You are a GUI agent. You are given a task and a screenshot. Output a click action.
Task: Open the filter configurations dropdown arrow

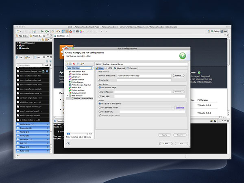(x=84, y=64)
